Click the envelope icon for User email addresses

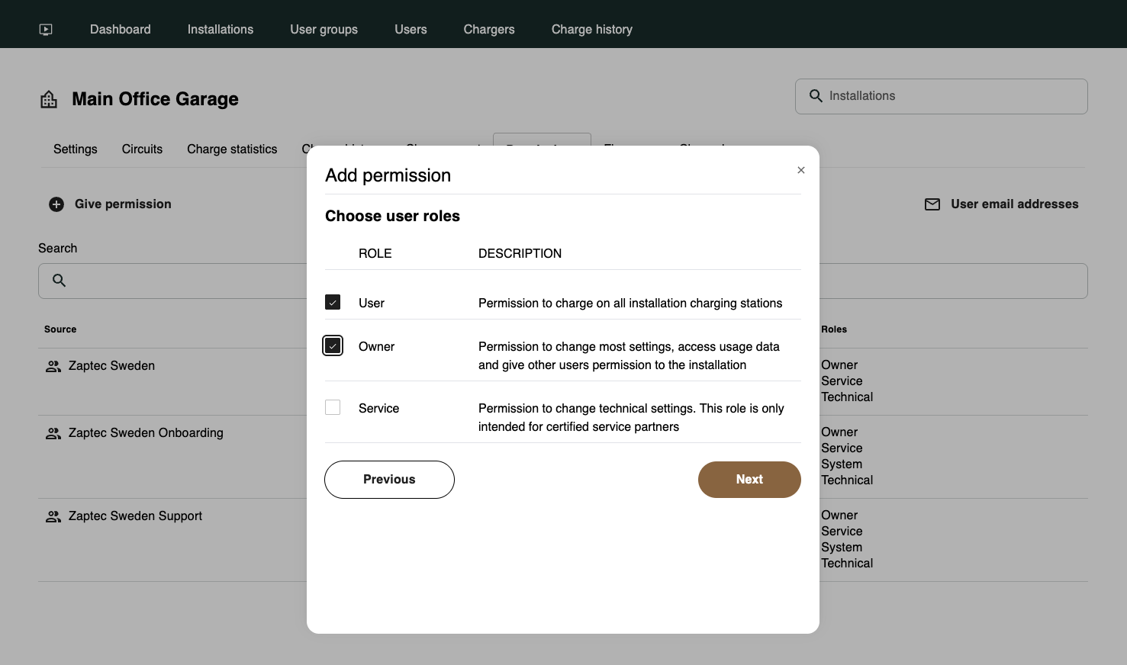pos(932,204)
